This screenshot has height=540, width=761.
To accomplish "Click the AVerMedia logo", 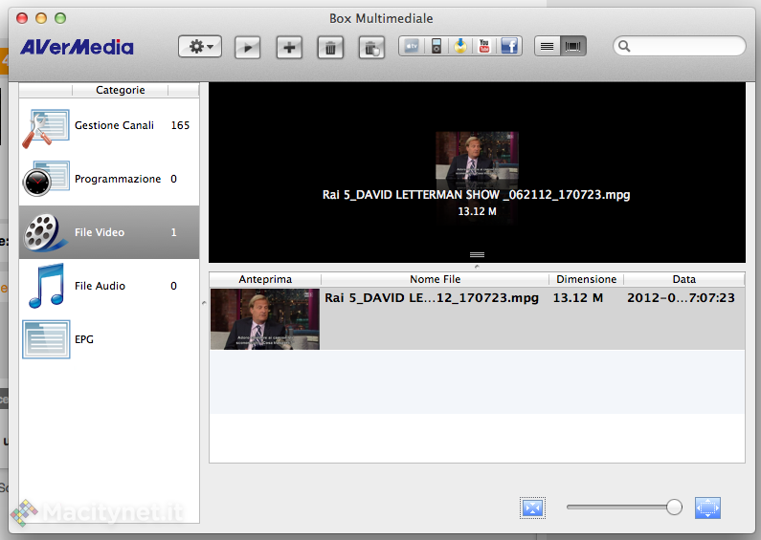I will pos(77,47).
